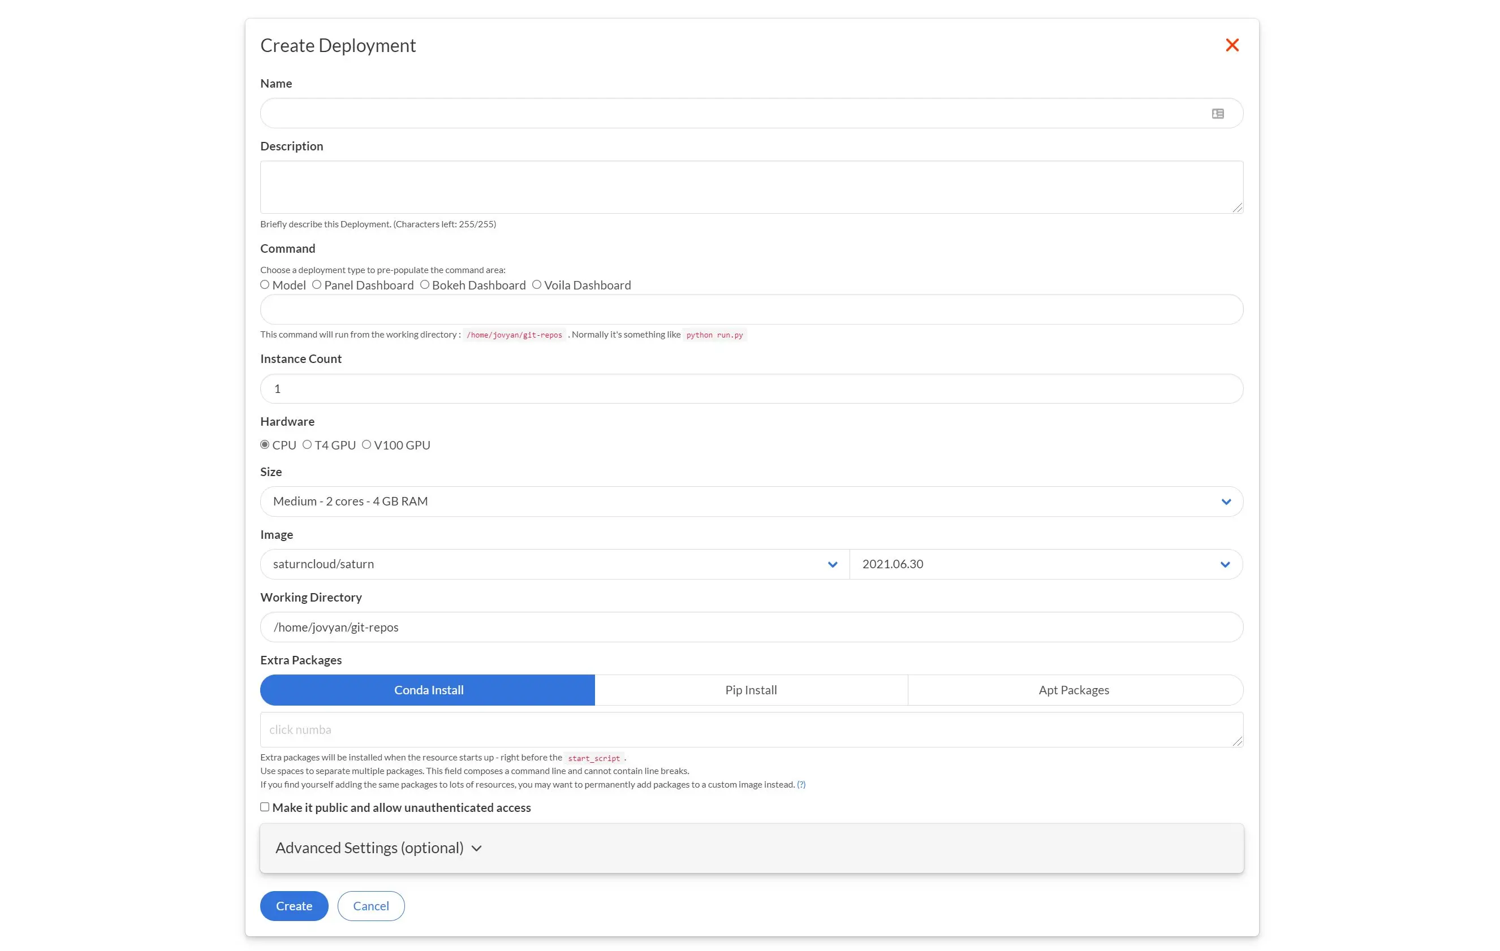This screenshot has width=1500, height=951.
Task: Click the Instance Count field
Action: (751, 388)
